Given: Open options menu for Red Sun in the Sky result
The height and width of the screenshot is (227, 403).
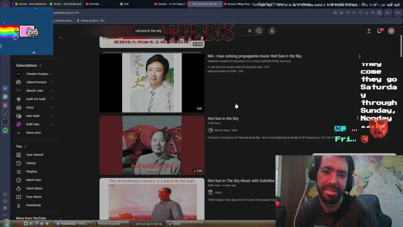Looking at the screenshot, I should 358,118.
